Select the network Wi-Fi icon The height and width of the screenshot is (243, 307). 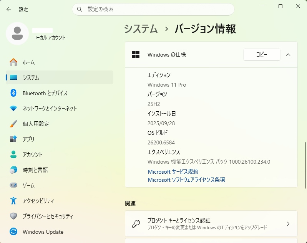(13, 108)
